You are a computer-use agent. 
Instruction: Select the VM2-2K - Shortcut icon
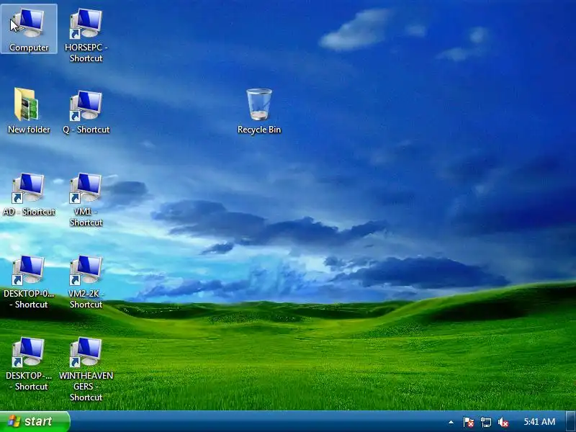coord(86,281)
